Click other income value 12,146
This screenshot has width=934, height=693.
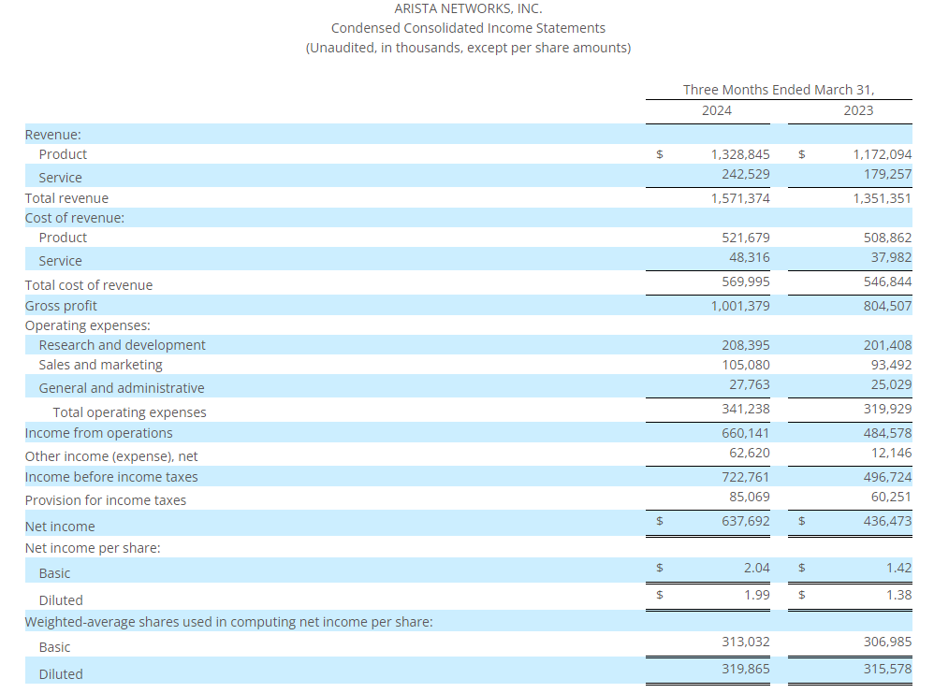pos(891,453)
